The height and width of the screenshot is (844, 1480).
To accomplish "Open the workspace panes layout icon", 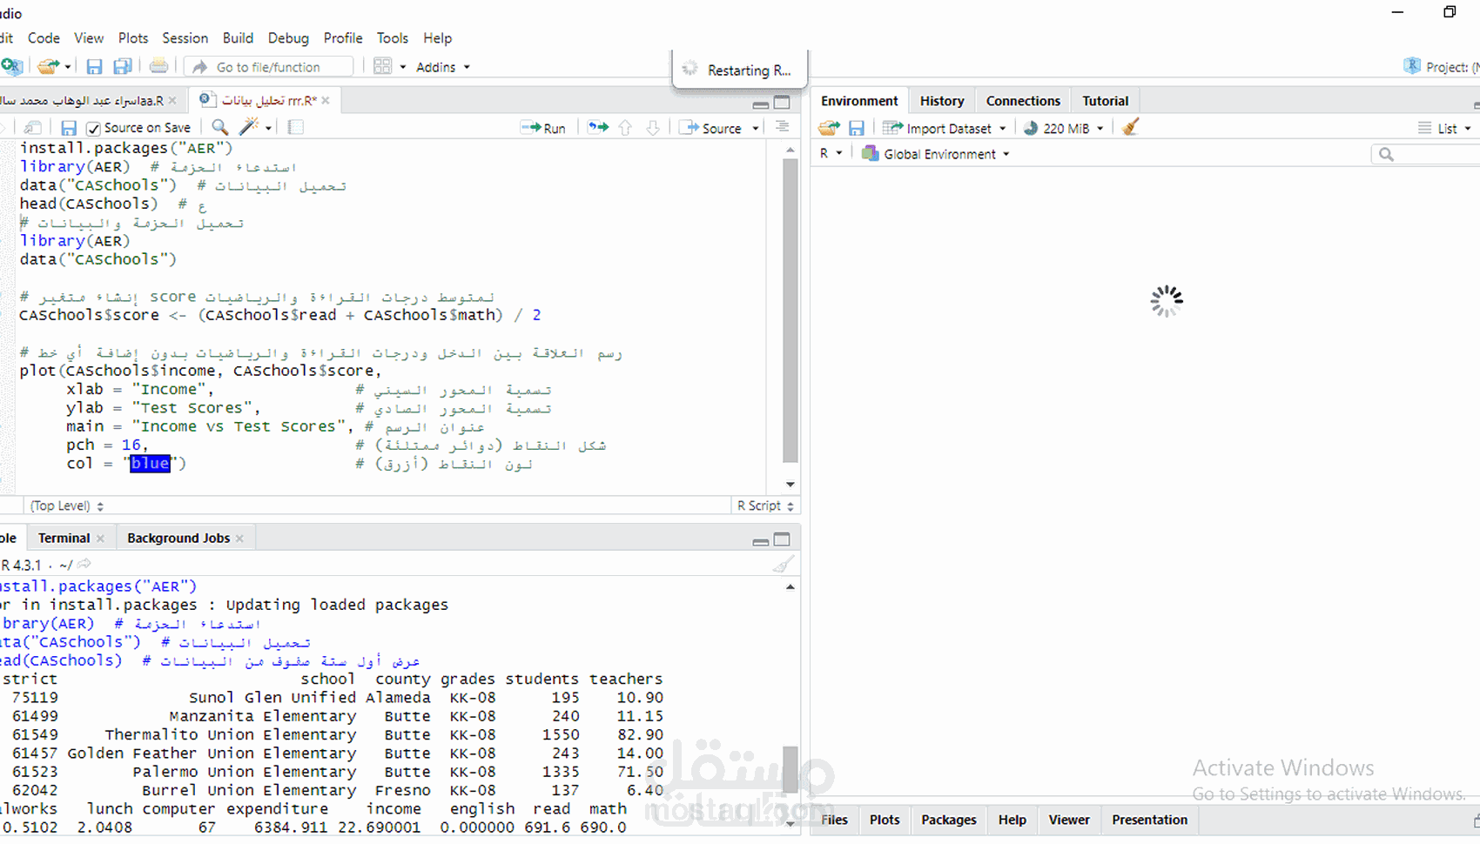I will coord(382,67).
